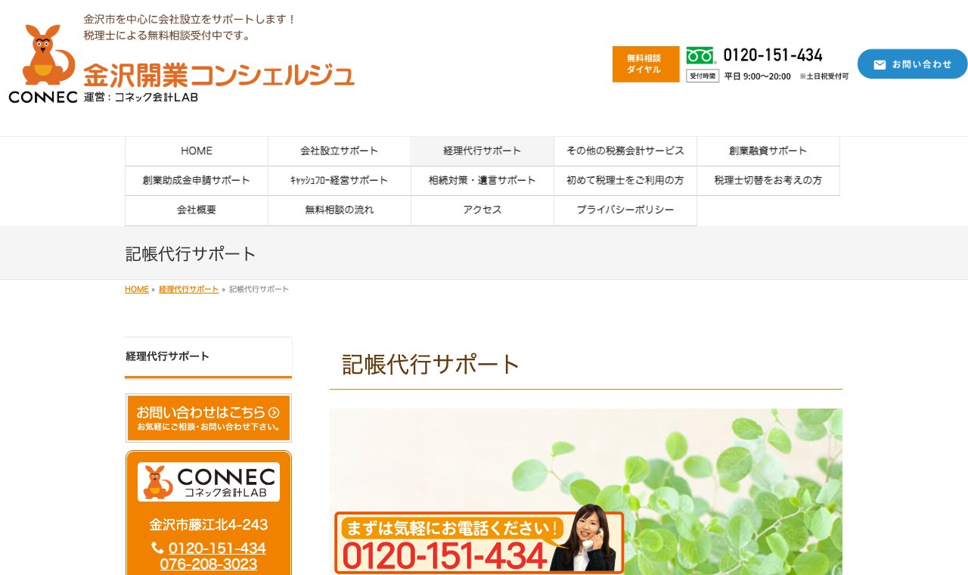Click the free-dial phone icon in header
This screenshot has width=968, height=575.
coord(700,55)
